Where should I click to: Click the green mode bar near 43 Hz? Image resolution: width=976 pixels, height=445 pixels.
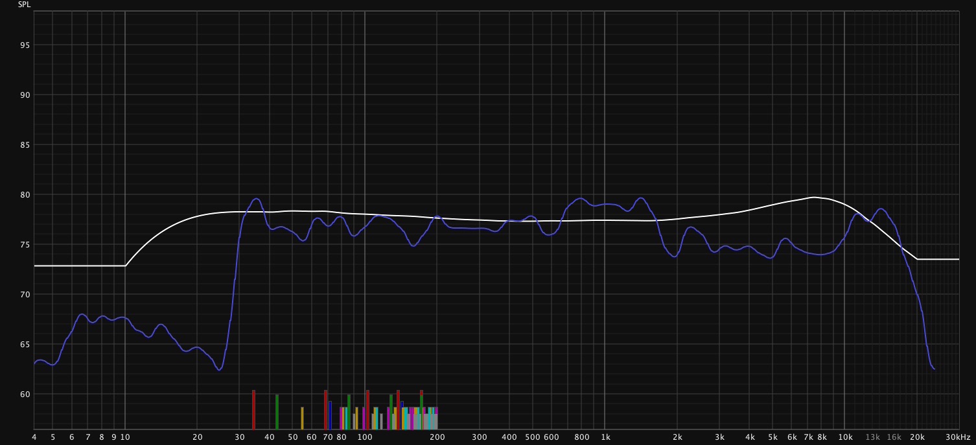pyautogui.click(x=277, y=412)
